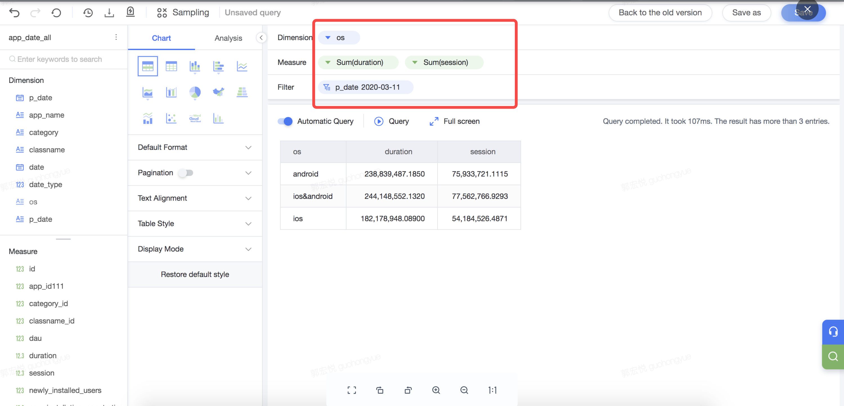Select the vertical bar chart type
This screenshot has width=844, height=406.
coord(195,67)
